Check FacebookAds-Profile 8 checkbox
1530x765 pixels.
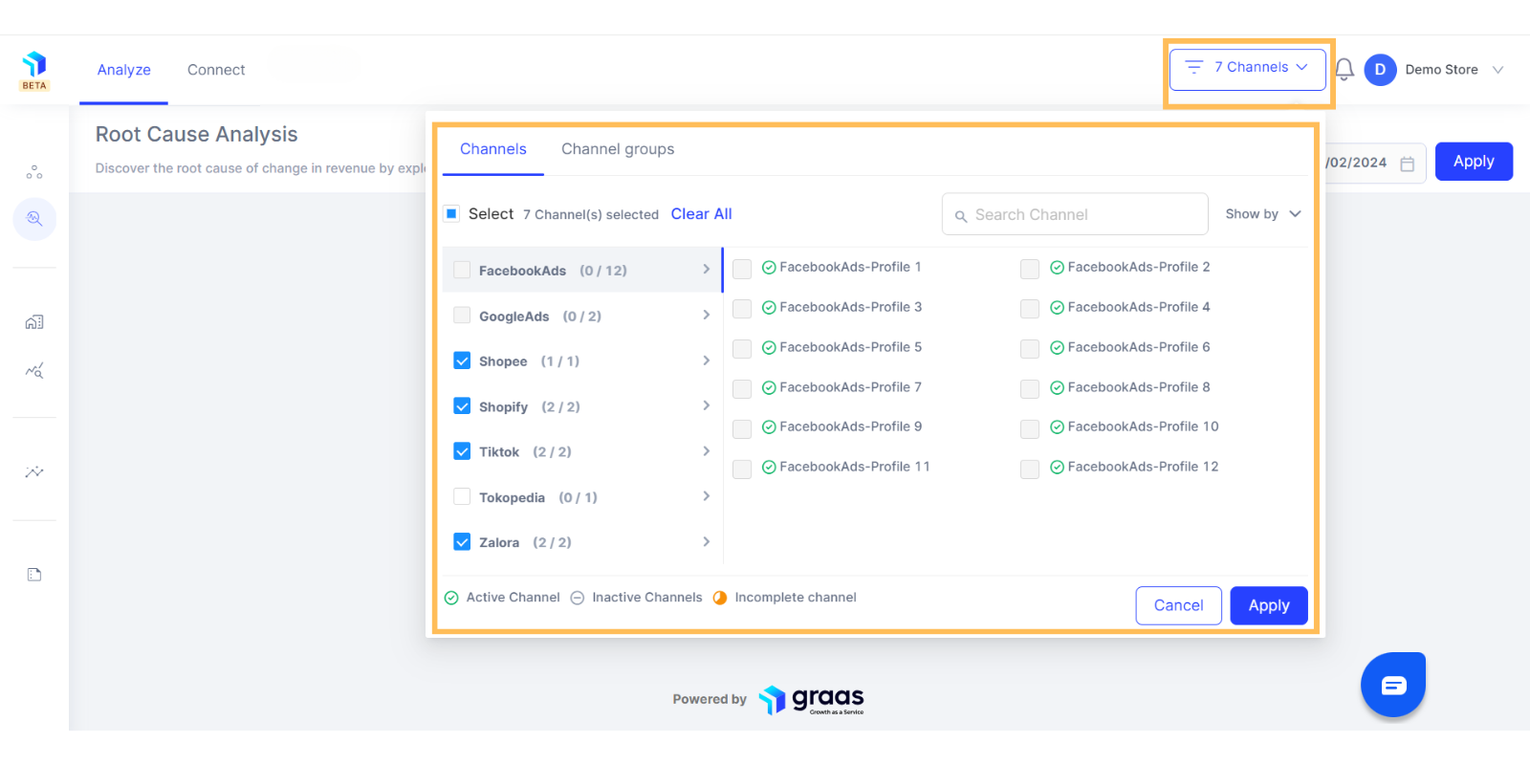[1030, 389]
